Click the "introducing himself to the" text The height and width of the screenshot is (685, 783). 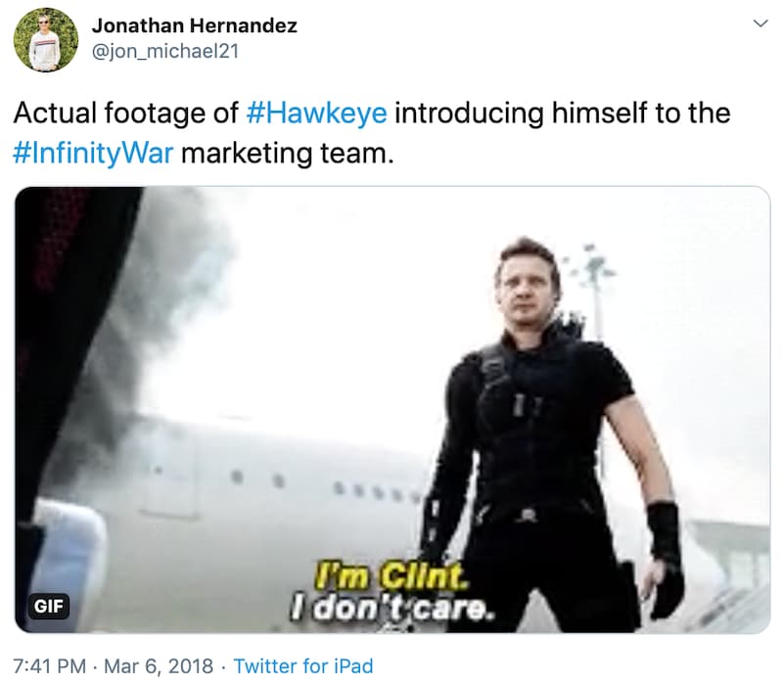point(563,113)
